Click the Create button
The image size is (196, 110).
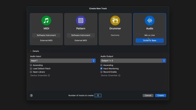point(160,95)
